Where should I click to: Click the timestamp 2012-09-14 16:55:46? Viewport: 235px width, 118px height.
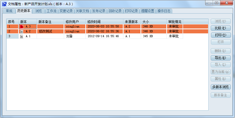103,36
